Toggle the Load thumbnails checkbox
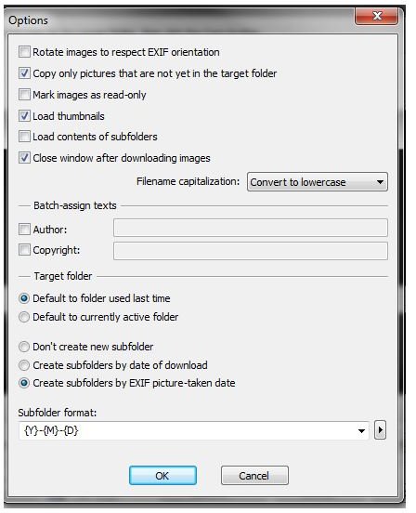This screenshot has height=513, width=416. point(24,116)
